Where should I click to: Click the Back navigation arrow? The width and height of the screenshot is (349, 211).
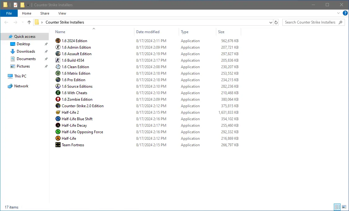pyautogui.click(x=6, y=22)
